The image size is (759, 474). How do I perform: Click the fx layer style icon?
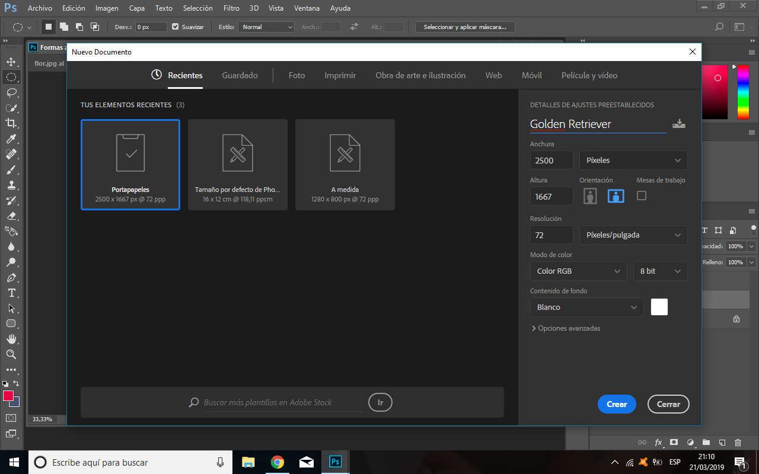pos(658,442)
